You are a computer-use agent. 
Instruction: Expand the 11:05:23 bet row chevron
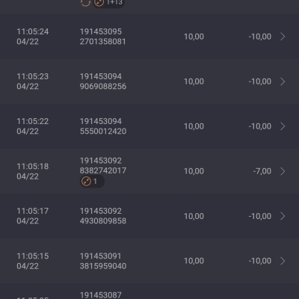click(x=283, y=81)
